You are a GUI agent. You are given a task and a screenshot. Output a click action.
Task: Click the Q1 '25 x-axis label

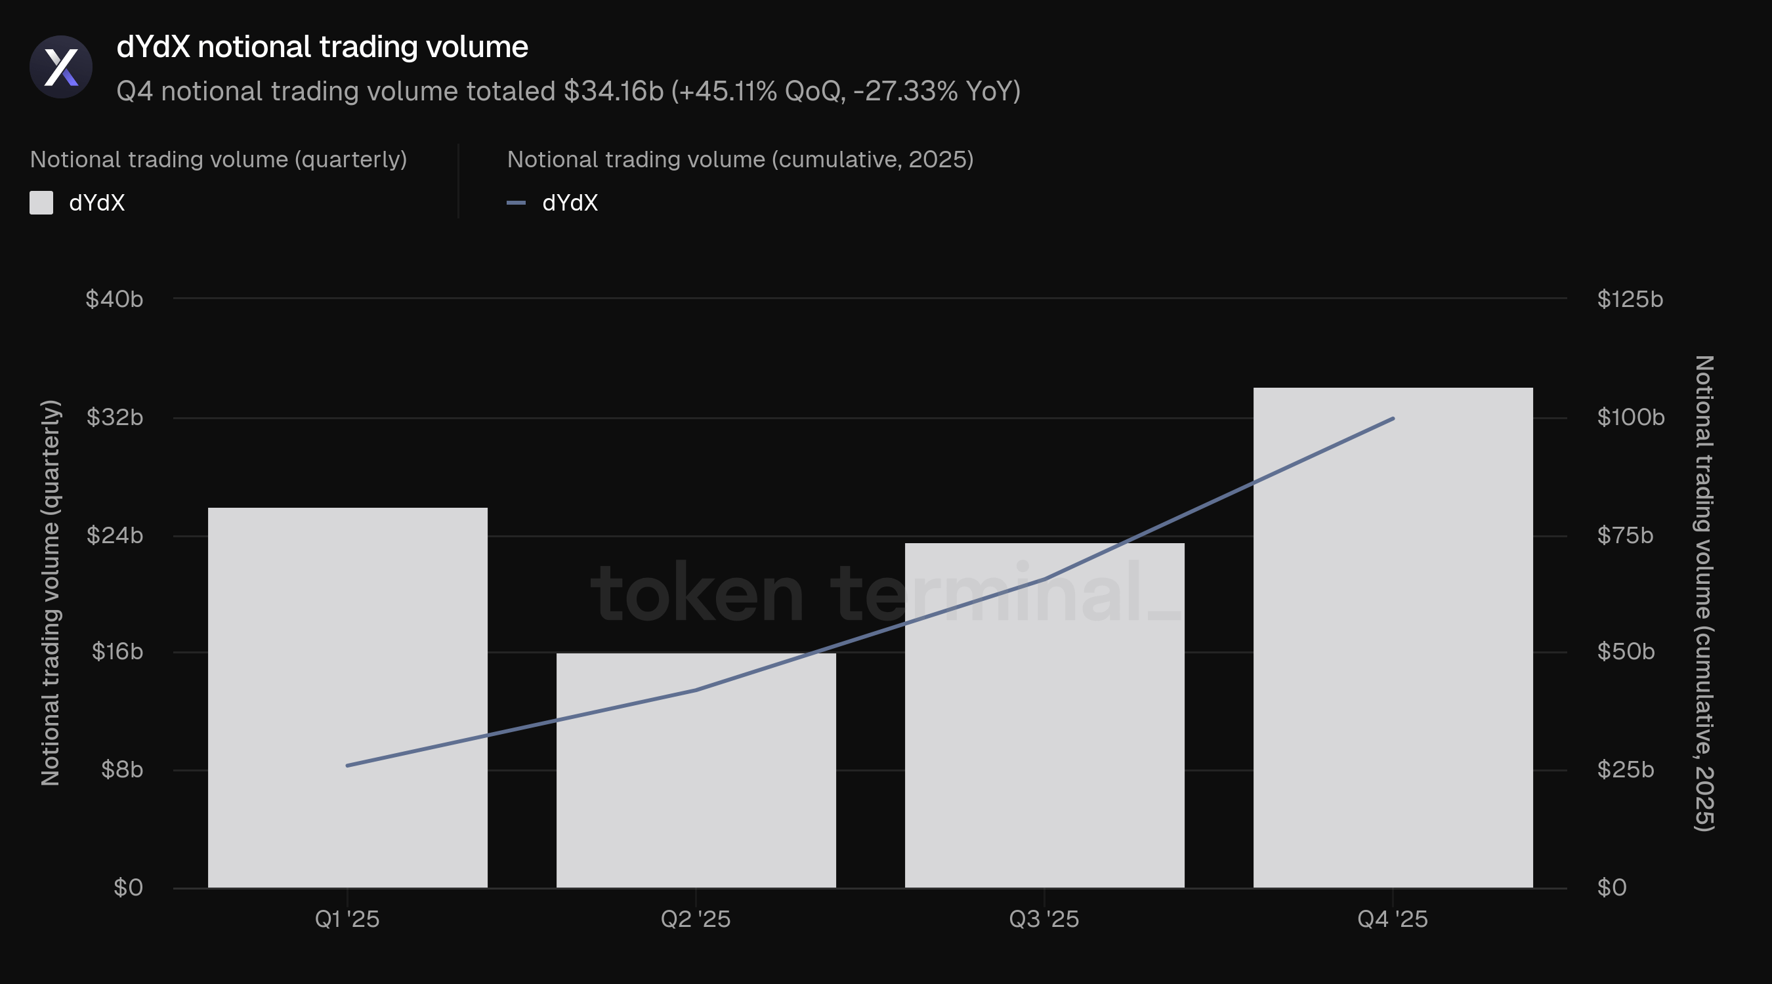[x=347, y=919]
